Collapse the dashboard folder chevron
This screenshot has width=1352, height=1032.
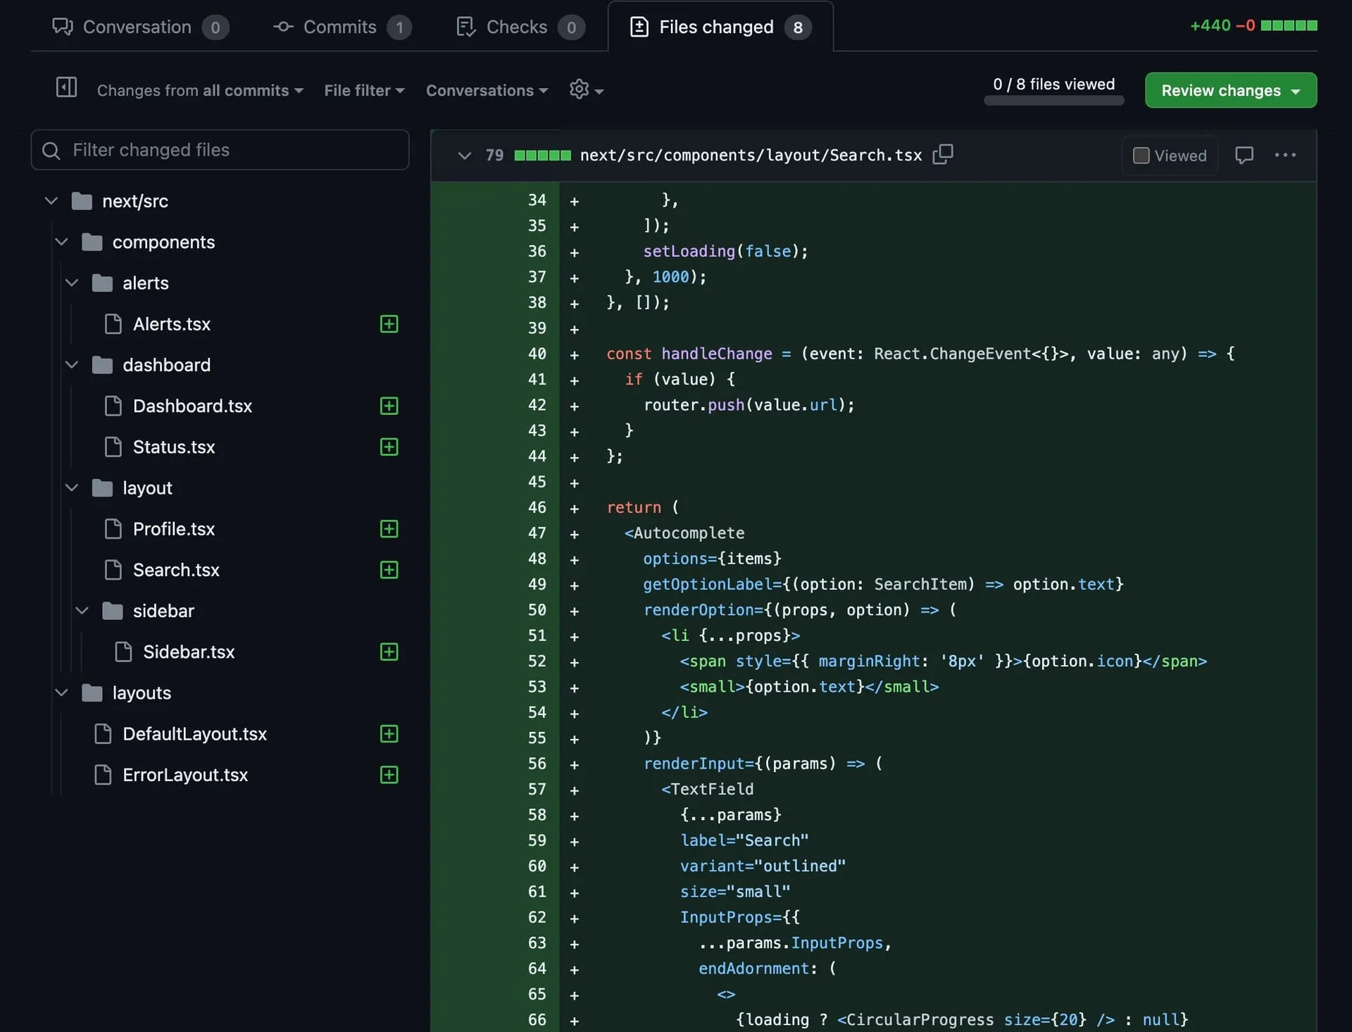pyautogui.click(x=71, y=364)
